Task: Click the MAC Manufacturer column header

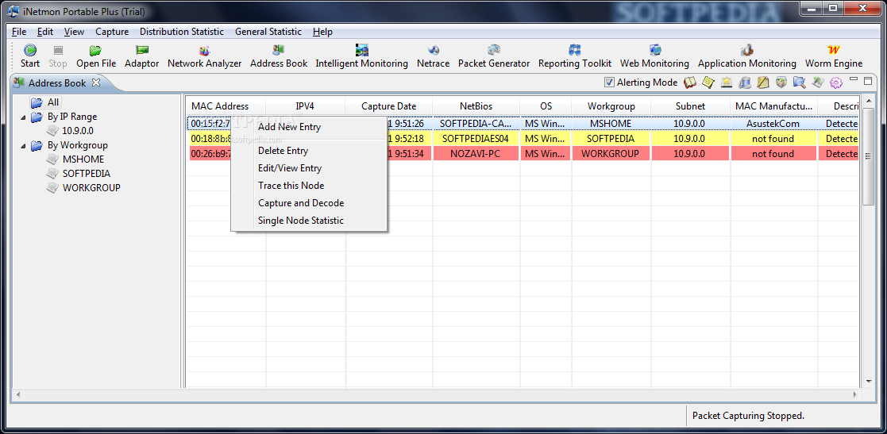Action: pyautogui.click(x=774, y=106)
